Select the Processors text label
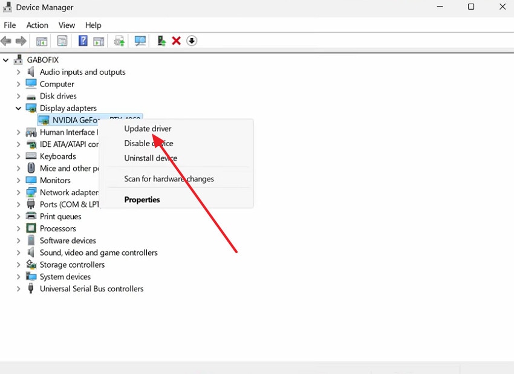Screen dimensions: 514x374 pyautogui.click(x=57, y=228)
